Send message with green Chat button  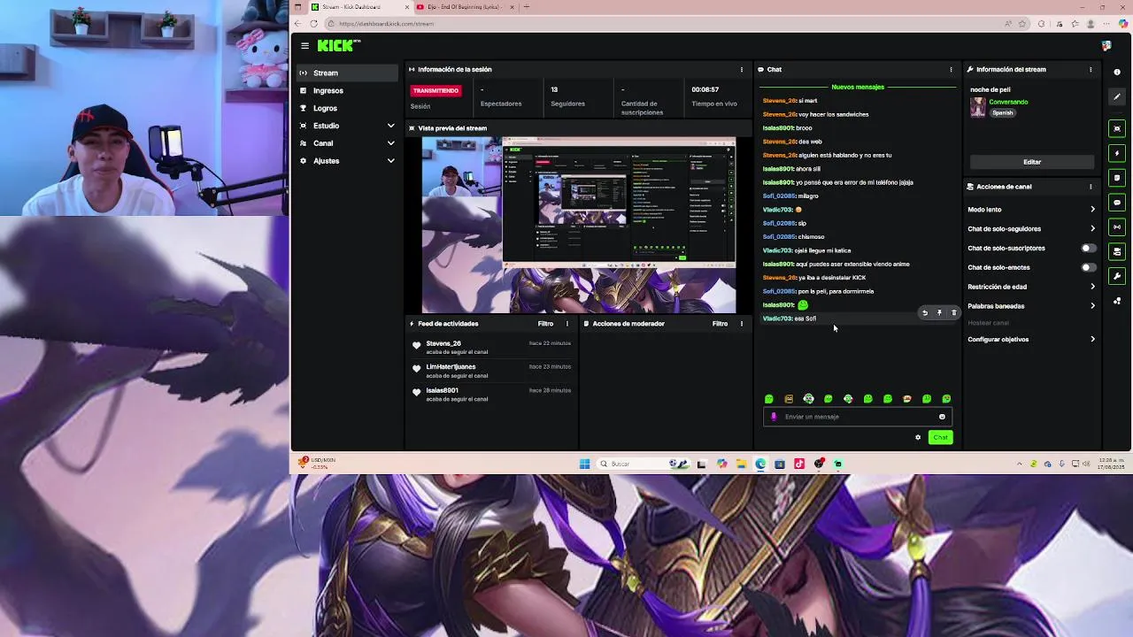(940, 437)
